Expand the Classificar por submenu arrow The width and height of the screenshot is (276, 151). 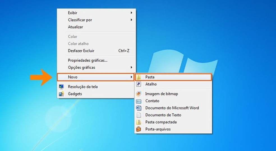pos(131,20)
